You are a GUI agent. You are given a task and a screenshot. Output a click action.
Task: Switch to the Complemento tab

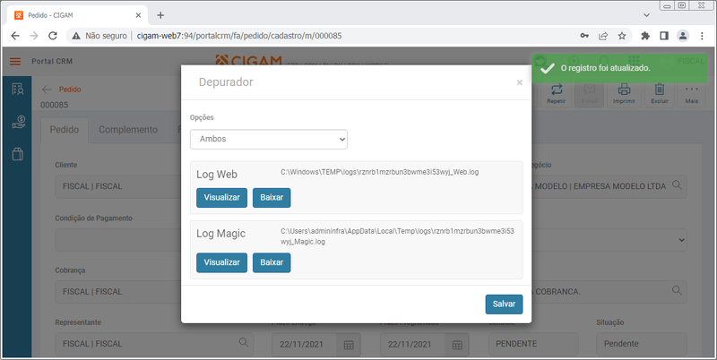(x=128, y=130)
